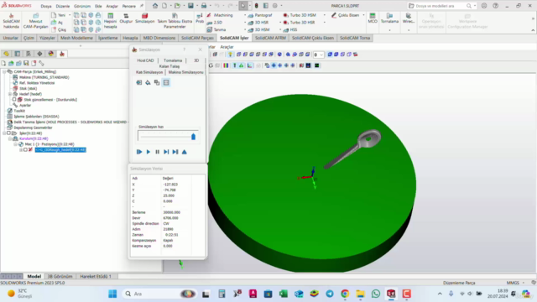Open the Çoklu Eksen dropdown arrow
This screenshot has width=537, height=302.
[363, 15]
